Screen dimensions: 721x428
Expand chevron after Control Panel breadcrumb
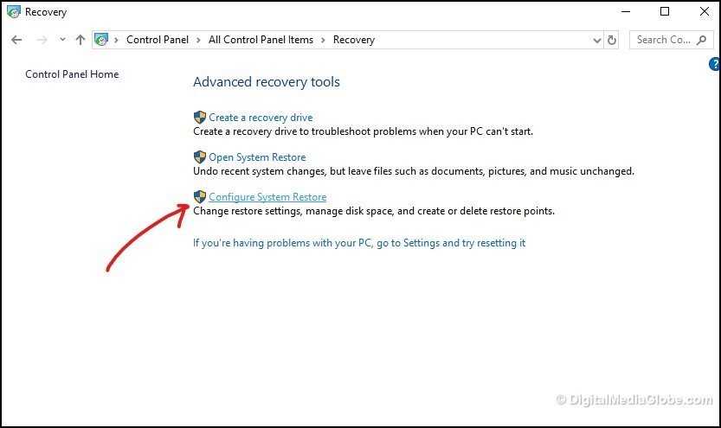click(x=198, y=40)
